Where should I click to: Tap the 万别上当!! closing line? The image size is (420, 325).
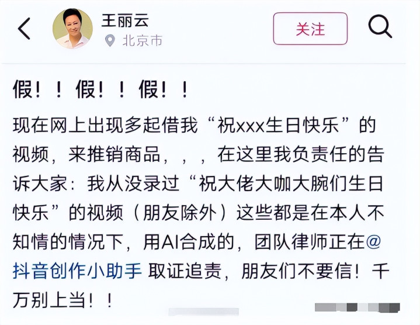click(x=63, y=300)
